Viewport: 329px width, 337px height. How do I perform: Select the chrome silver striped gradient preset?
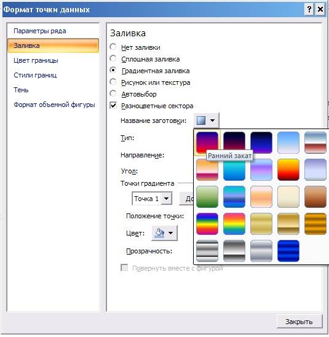[x=207, y=251]
